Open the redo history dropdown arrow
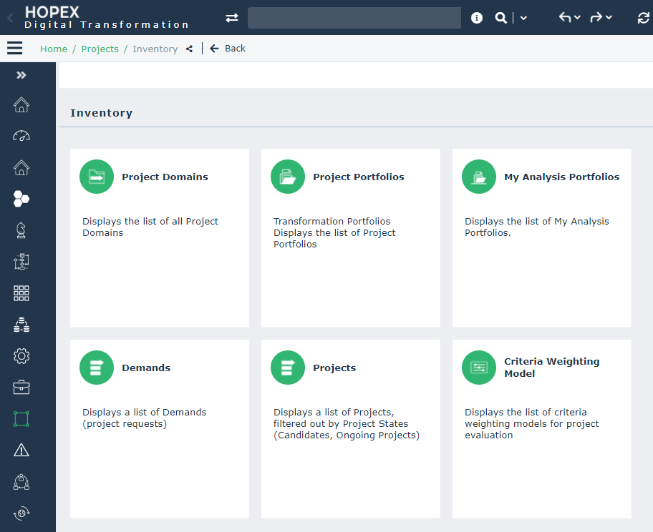 pos(609,18)
